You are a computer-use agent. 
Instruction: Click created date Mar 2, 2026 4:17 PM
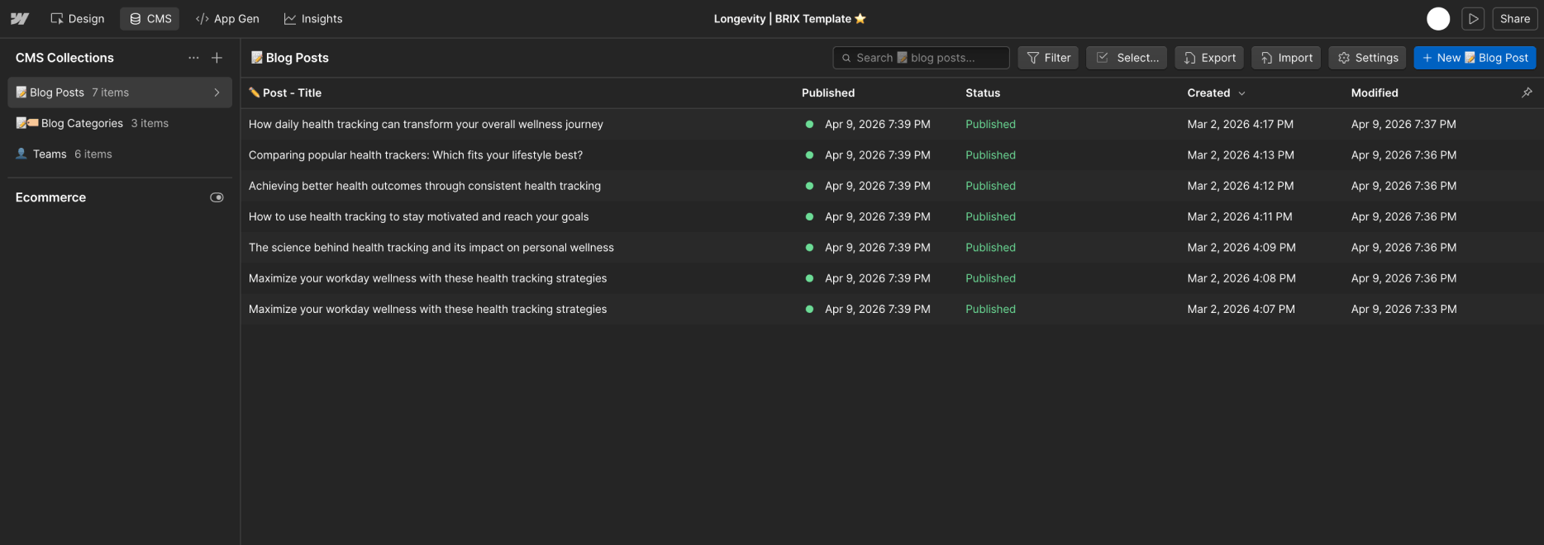pyautogui.click(x=1241, y=124)
